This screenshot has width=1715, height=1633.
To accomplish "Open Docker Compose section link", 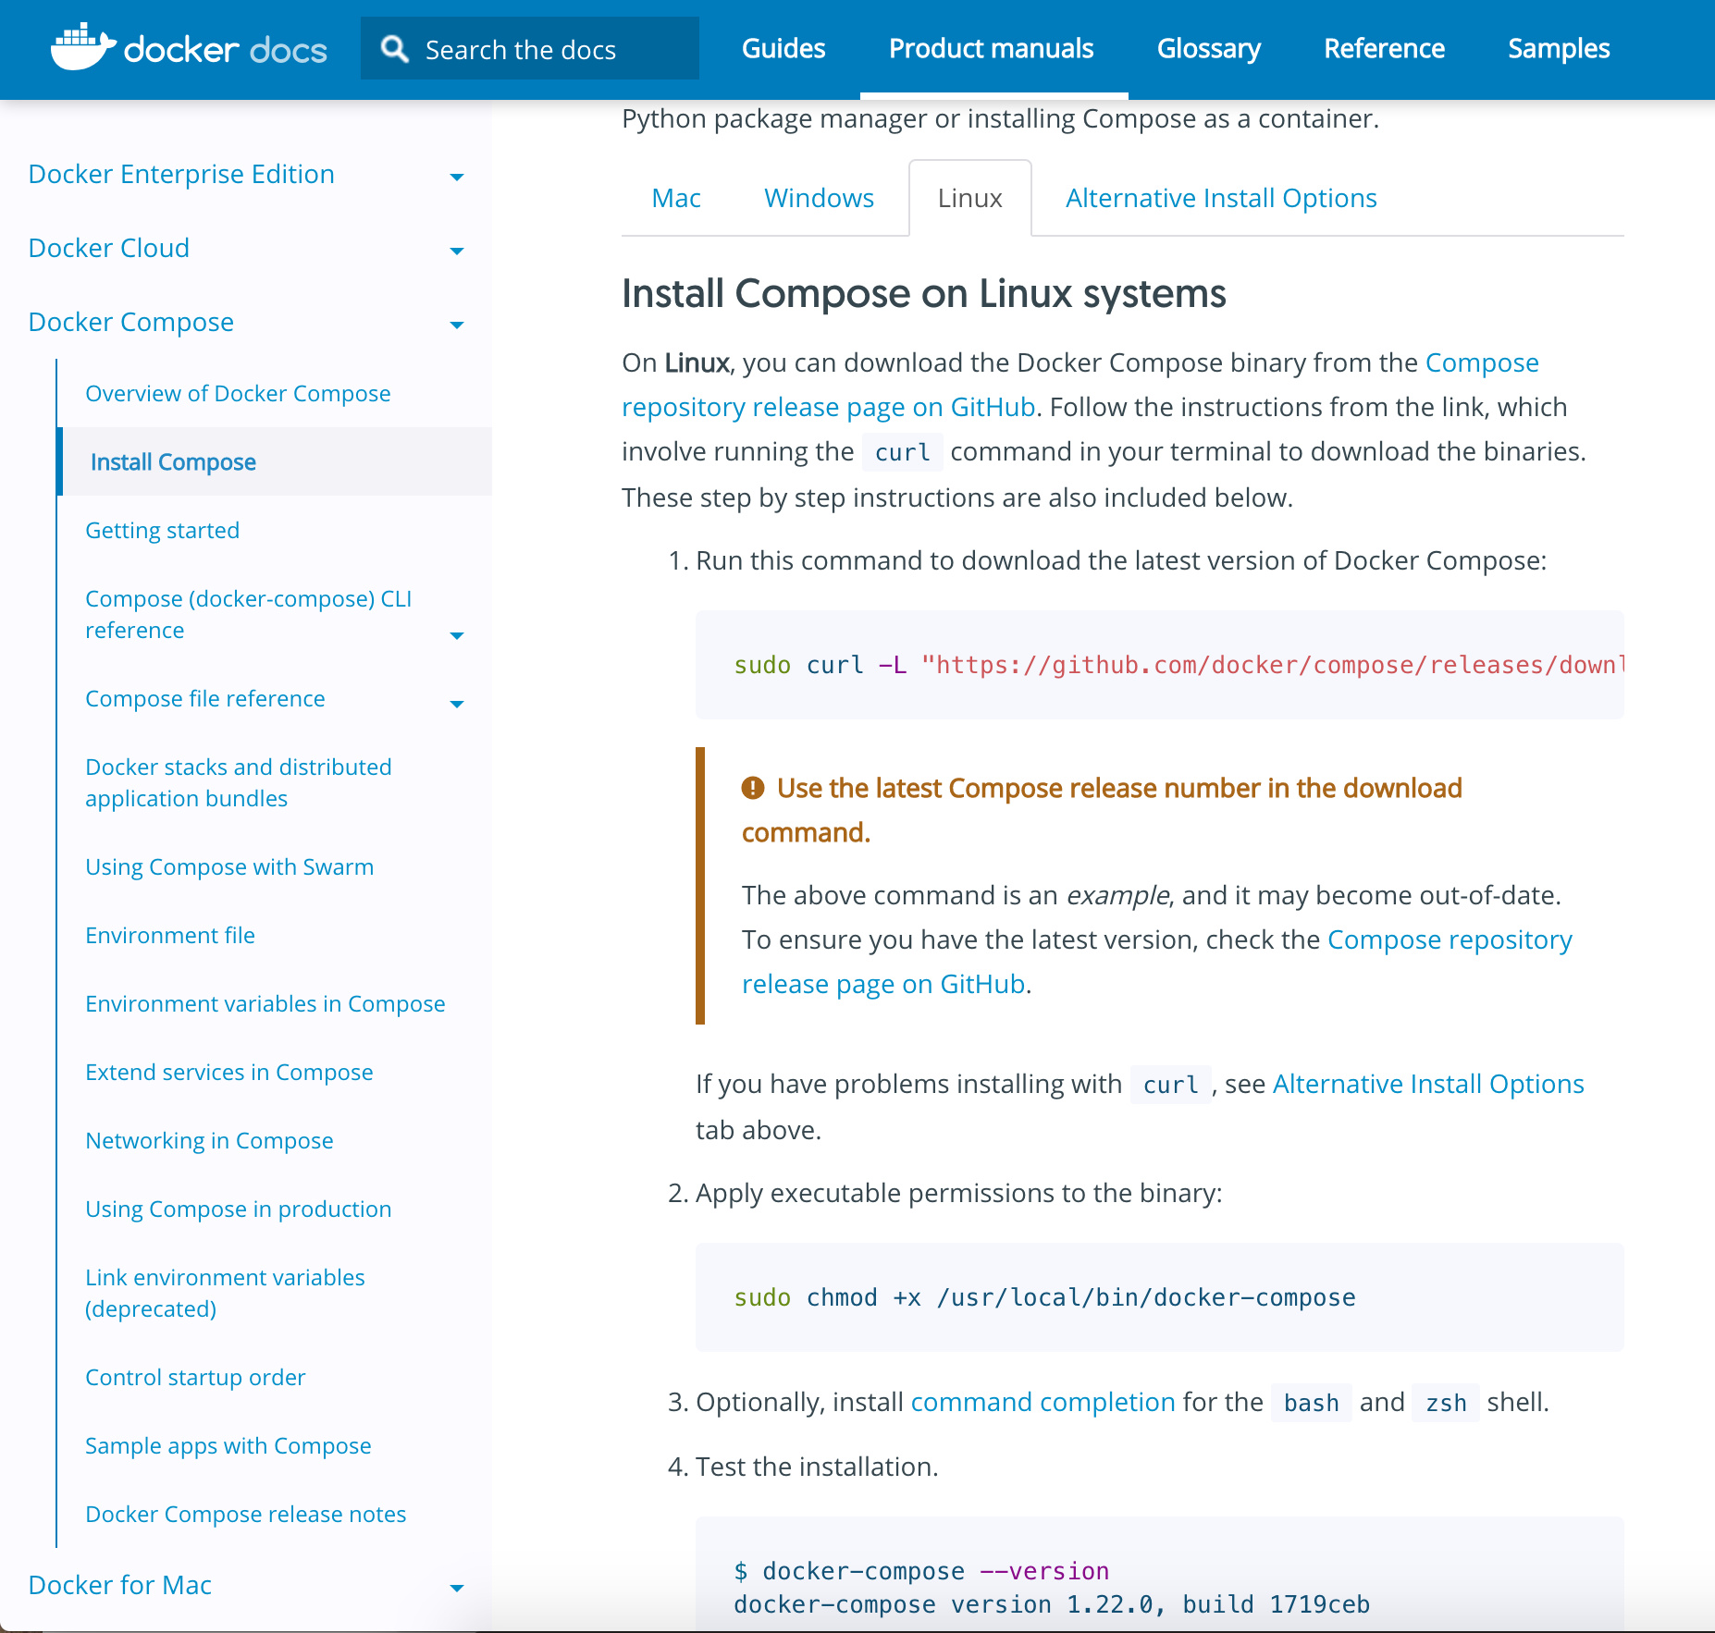I will pyautogui.click(x=131, y=322).
